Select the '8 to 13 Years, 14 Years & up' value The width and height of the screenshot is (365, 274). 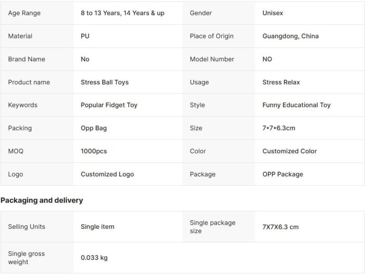122,13
